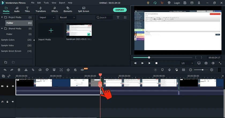Open the Import dropdown

click(x=47, y=17)
